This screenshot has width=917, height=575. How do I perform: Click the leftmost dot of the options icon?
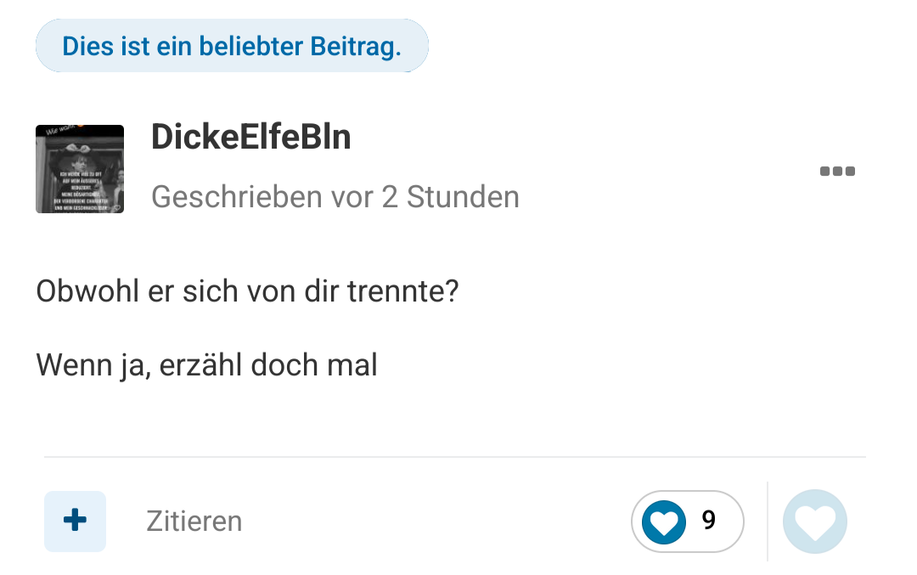click(x=824, y=172)
